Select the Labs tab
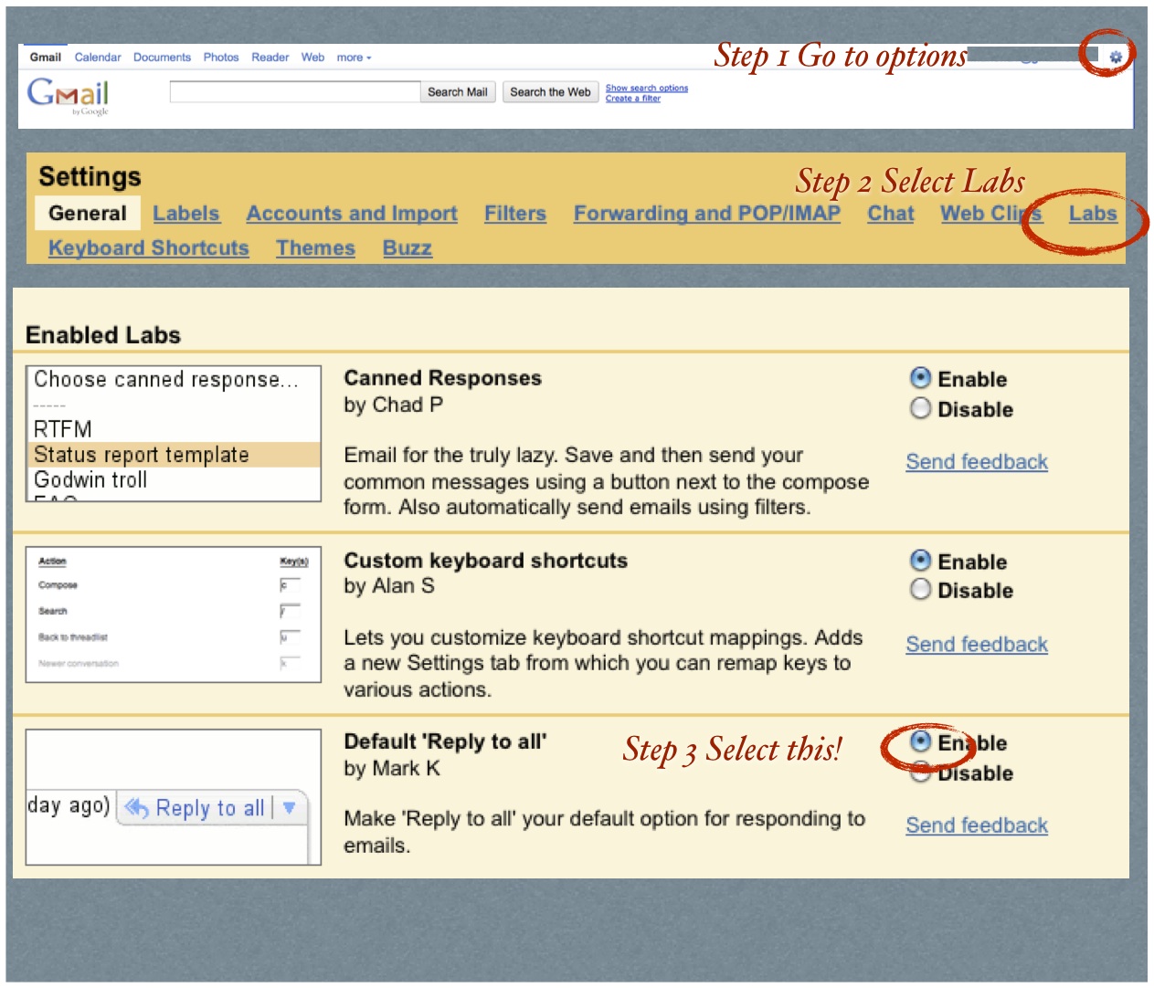 [1093, 214]
